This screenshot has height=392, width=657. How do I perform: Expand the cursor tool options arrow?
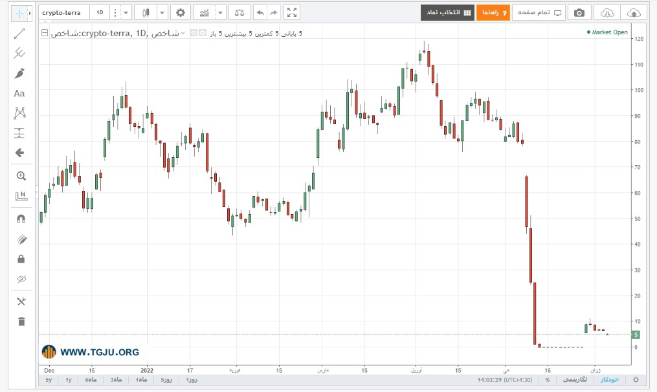pyautogui.click(x=30, y=14)
